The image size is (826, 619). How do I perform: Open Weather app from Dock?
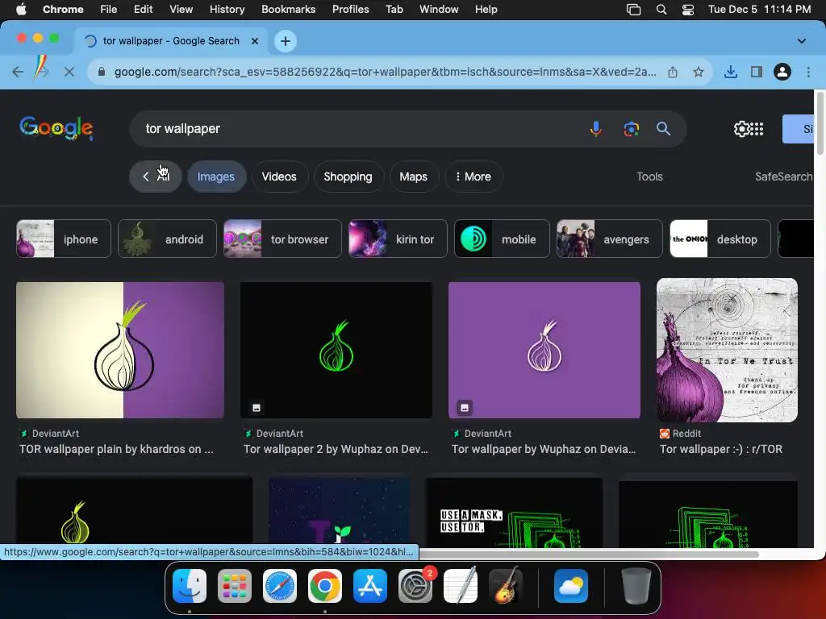[x=571, y=586]
